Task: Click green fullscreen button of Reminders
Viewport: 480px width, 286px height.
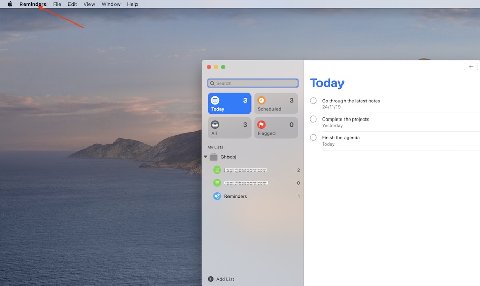Action: 223,67
